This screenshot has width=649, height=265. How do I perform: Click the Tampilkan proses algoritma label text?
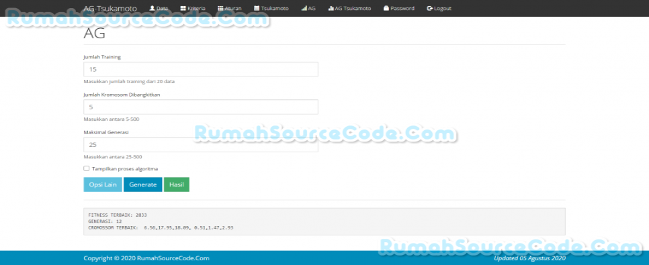tap(125, 168)
